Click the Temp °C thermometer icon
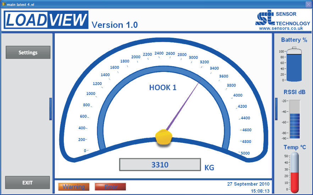313x195 pixels. [295, 172]
